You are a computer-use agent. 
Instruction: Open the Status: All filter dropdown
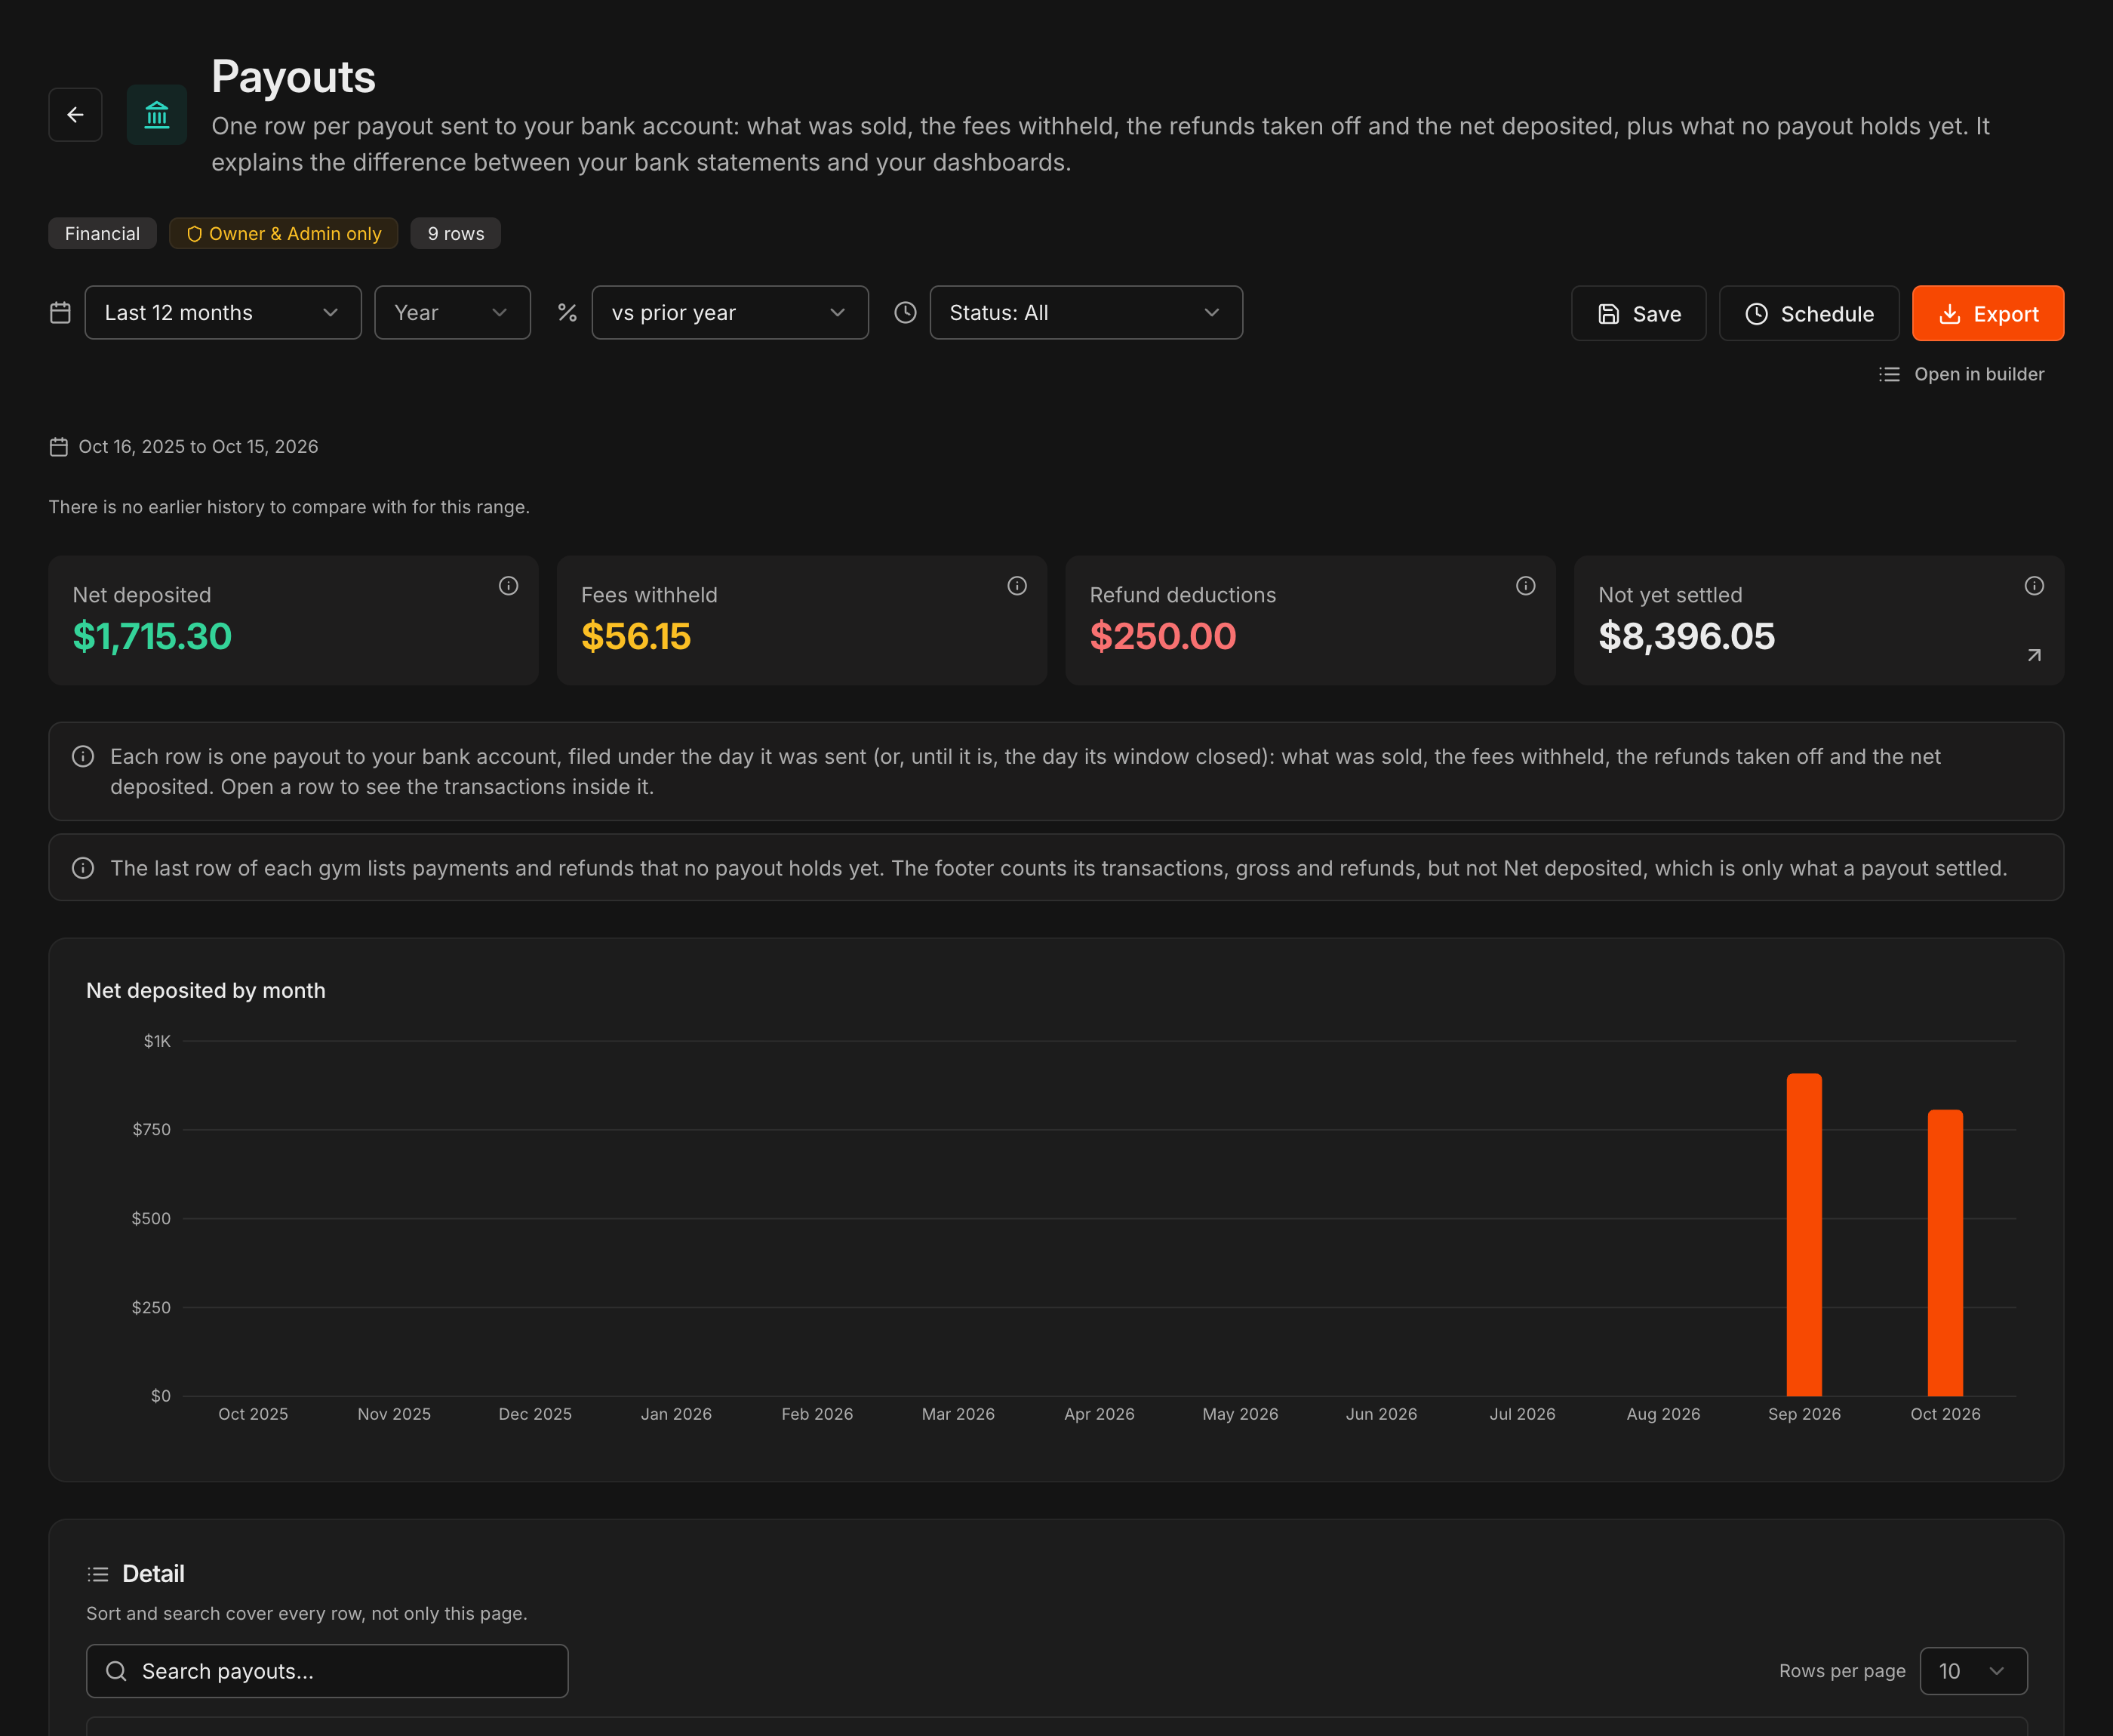(1085, 313)
